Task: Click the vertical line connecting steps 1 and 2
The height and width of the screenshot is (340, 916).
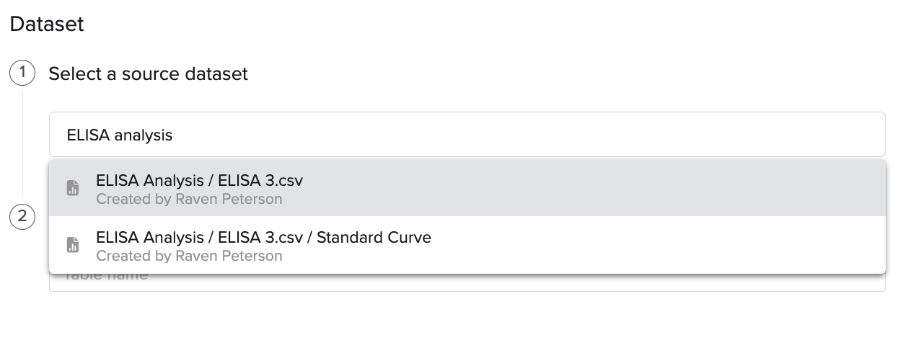Action: tap(22, 144)
